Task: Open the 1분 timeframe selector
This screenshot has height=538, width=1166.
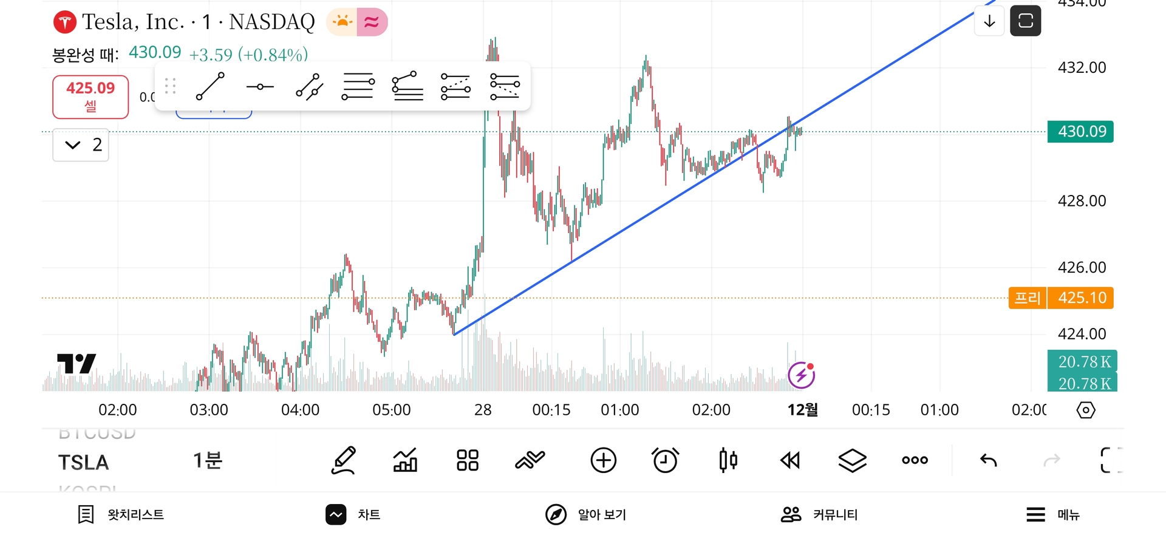Action: coord(208,461)
